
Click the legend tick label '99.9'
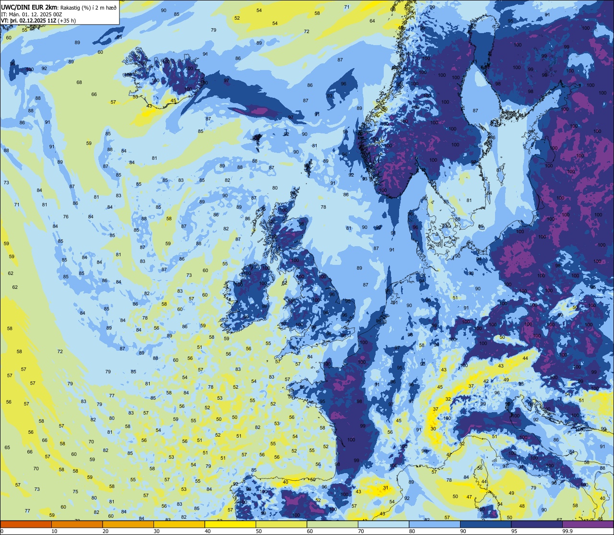pyautogui.click(x=567, y=531)
